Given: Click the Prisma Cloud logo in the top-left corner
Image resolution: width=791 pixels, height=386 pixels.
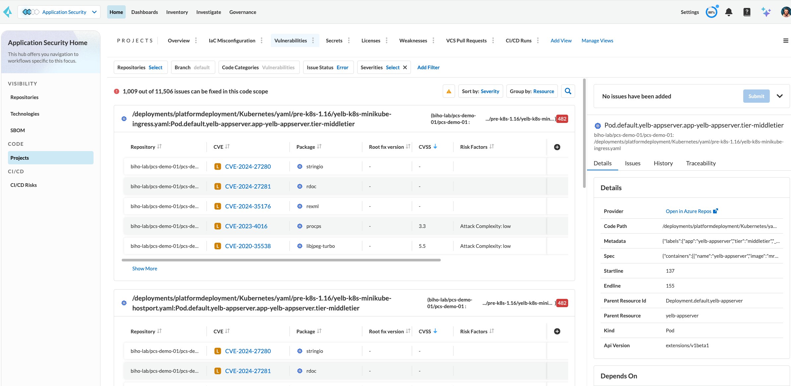Looking at the screenshot, I should click(x=7, y=12).
